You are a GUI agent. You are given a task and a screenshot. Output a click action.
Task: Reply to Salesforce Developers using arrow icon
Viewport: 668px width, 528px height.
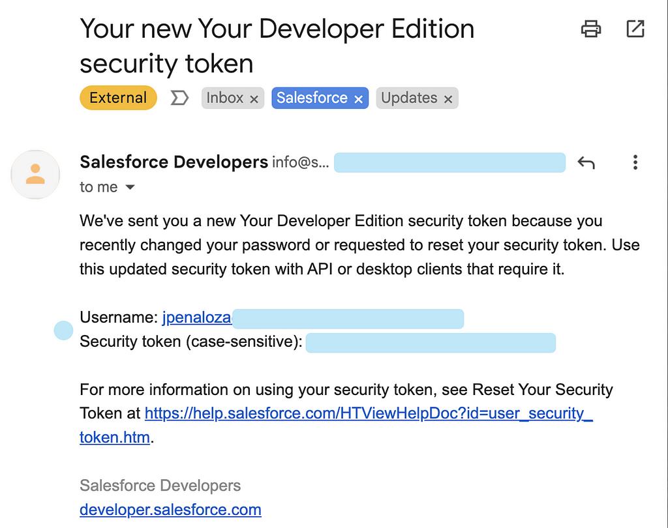pyautogui.click(x=586, y=163)
